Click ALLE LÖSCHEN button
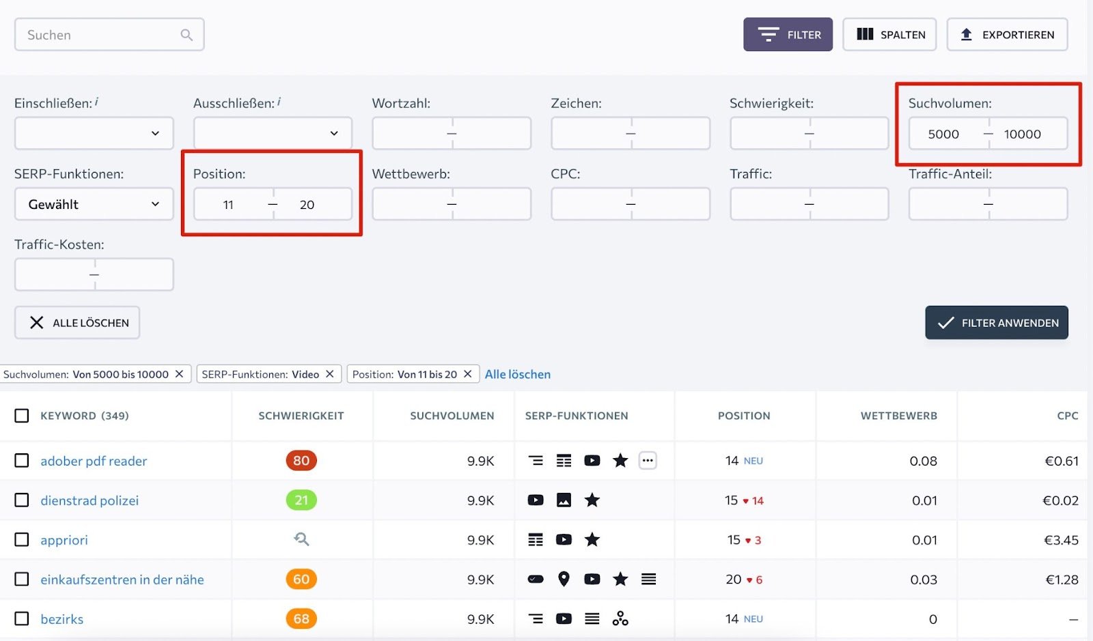Viewport: 1093px width, 641px height. pyautogui.click(x=77, y=322)
